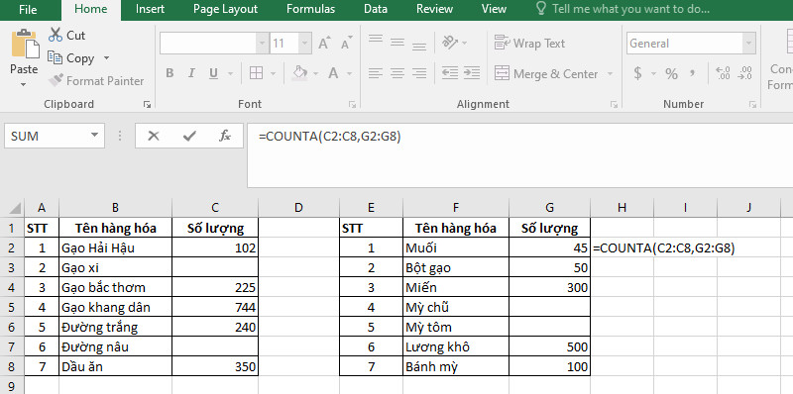Viewport: 793px width, 394px height.
Task: Switch to the View tab
Action: coord(494,9)
